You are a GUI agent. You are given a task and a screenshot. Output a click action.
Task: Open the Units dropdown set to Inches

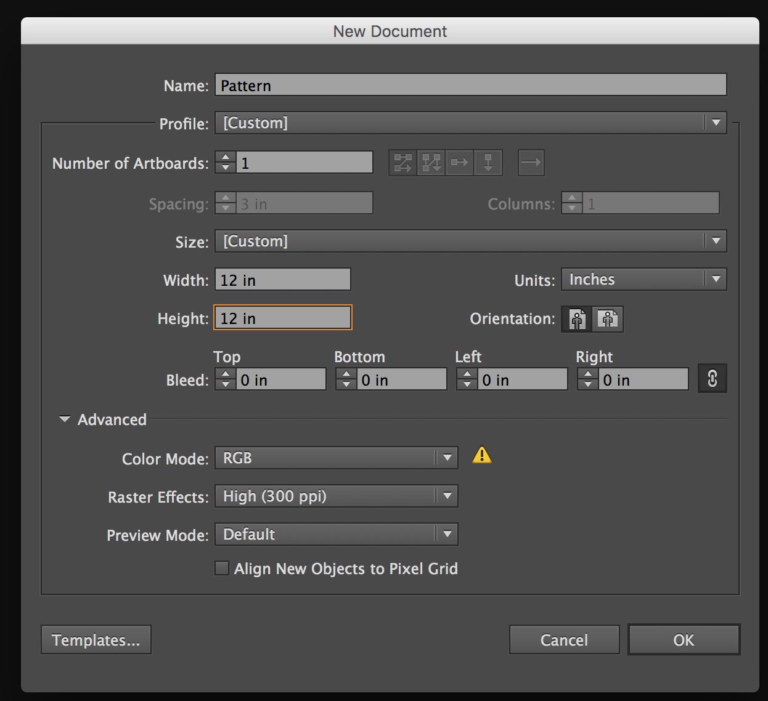(643, 280)
